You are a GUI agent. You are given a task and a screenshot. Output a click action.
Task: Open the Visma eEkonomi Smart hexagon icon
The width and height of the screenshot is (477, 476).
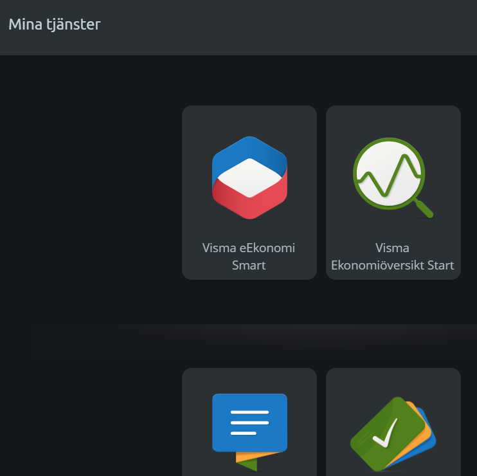coord(249,178)
